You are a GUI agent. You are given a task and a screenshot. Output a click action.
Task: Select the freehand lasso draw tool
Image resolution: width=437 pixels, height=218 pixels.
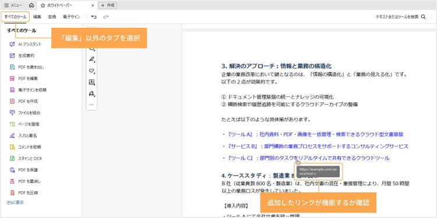[91, 70]
